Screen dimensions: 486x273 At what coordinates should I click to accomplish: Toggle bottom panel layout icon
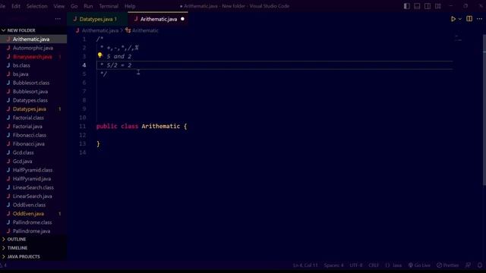tap(417, 6)
